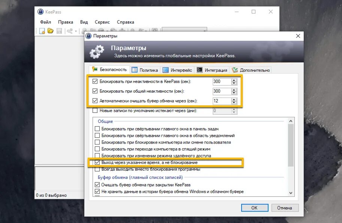This screenshot has height=223, width=342.
Task: Click the Open database folder icon
Action: pos(51,31)
